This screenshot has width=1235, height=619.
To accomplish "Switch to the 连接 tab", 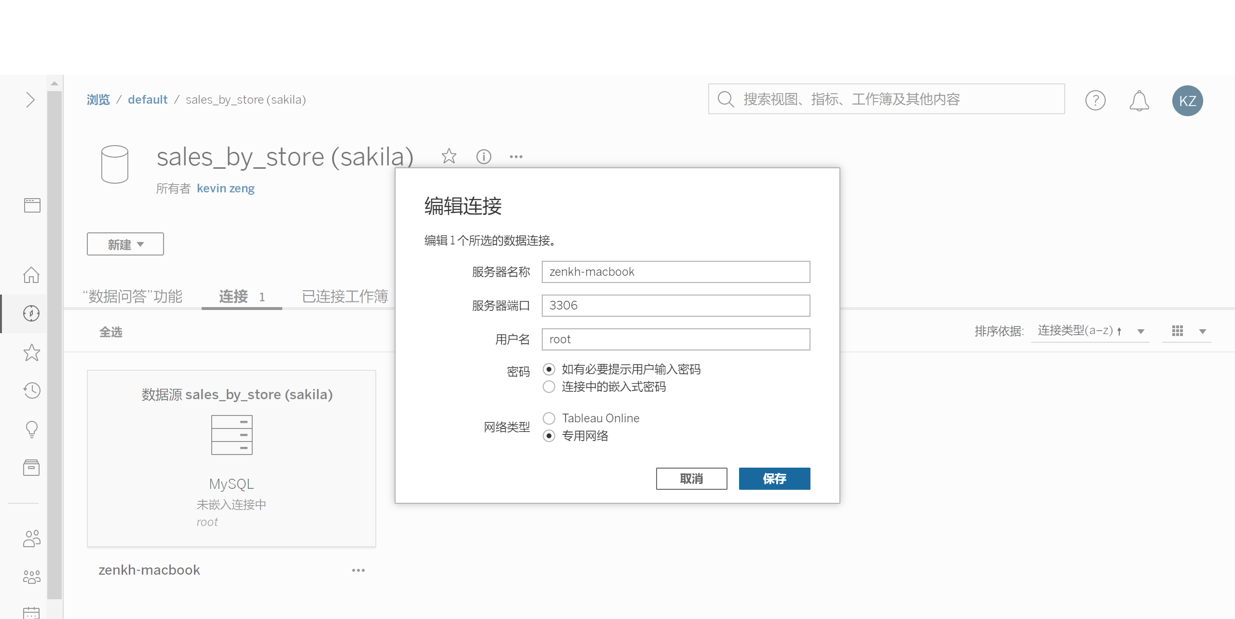I will 242,296.
